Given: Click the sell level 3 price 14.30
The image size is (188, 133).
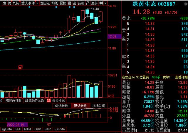Looking at the screenshot, I should coord(150,35).
